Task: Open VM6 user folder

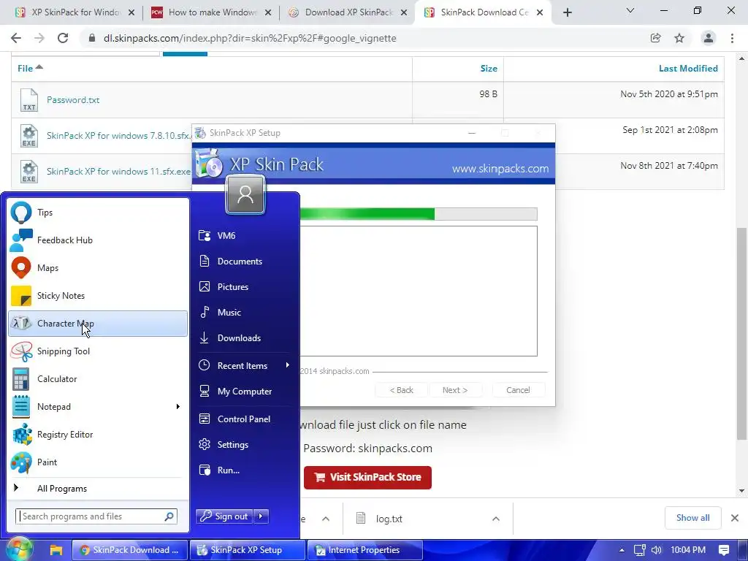Action: [x=245, y=236]
